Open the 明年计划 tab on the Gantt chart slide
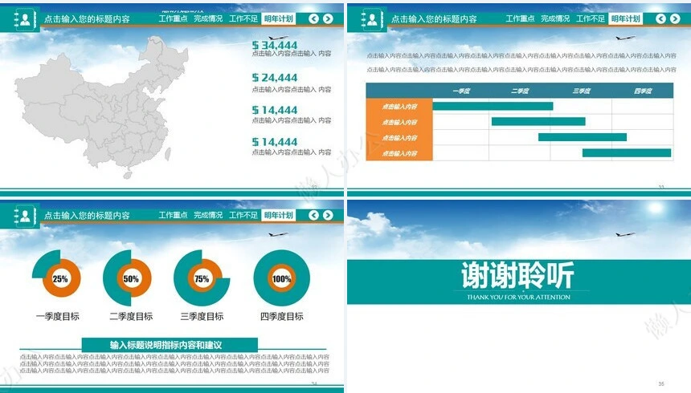Image resolution: width=691 pixels, height=393 pixels. click(626, 18)
